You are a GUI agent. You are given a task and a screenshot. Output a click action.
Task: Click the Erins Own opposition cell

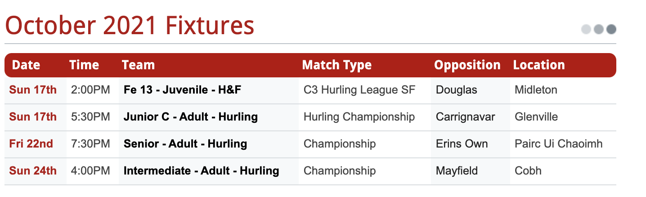click(462, 144)
